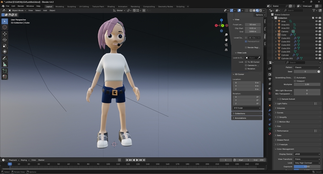Viewport: 323px width, 174px height.
Task: Select the Move tool
Action: pyautogui.click(x=5, y=34)
